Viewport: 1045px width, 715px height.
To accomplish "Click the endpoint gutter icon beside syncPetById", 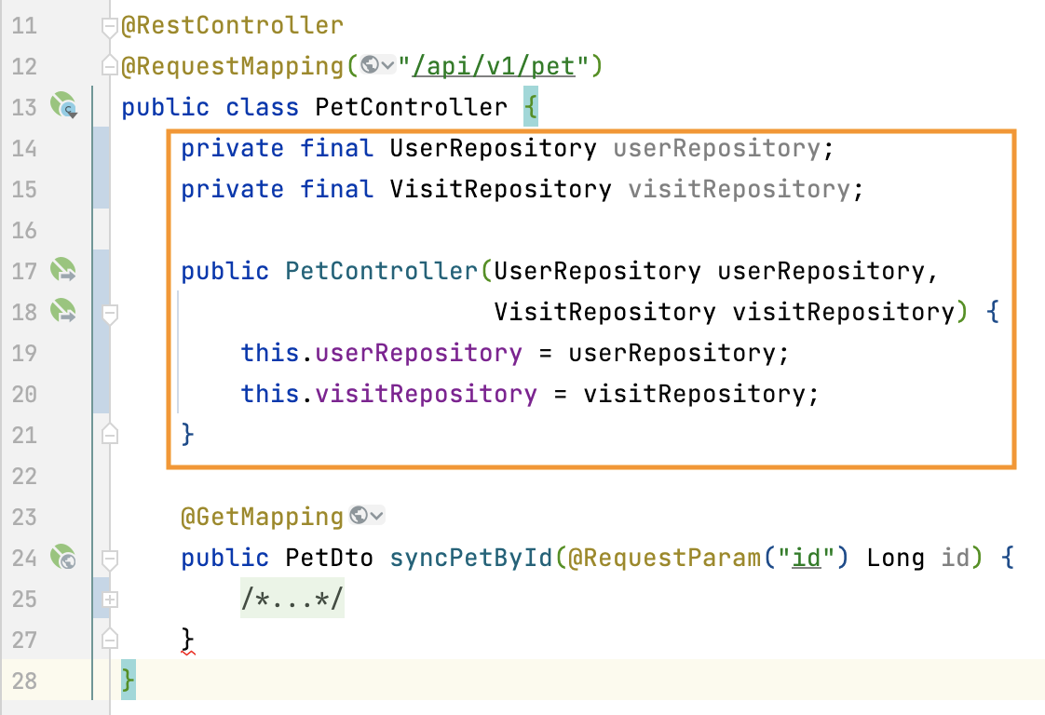I will 63,558.
